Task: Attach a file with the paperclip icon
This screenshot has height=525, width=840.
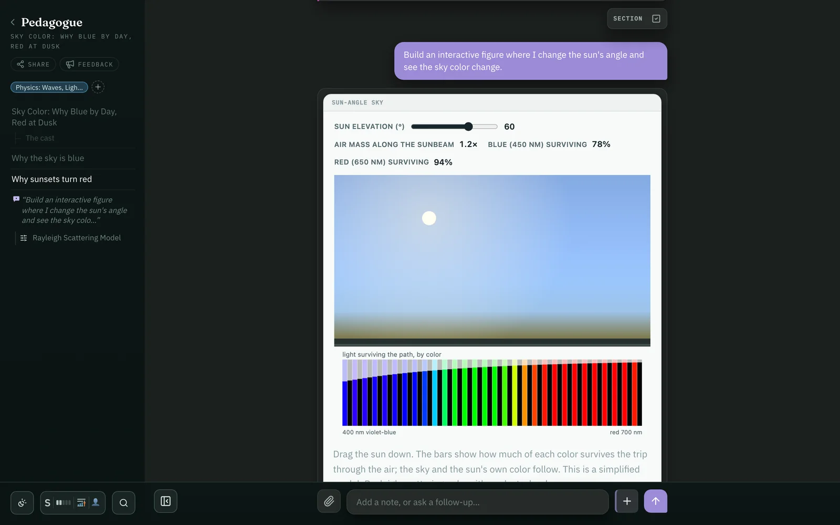Action: pos(329,501)
